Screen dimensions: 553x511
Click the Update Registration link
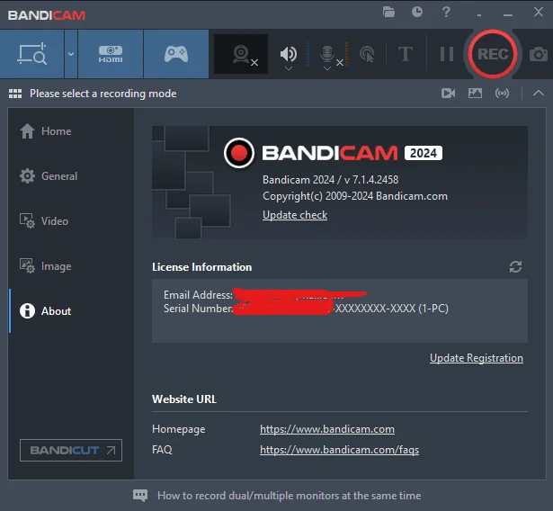[x=477, y=358]
